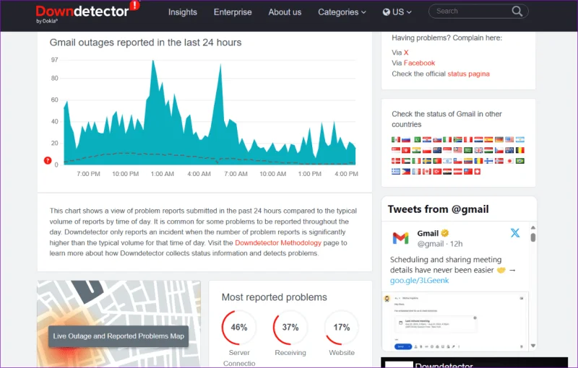The image size is (578, 368).
Task: Go to the Enterprise page
Action: click(x=233, y=12)
